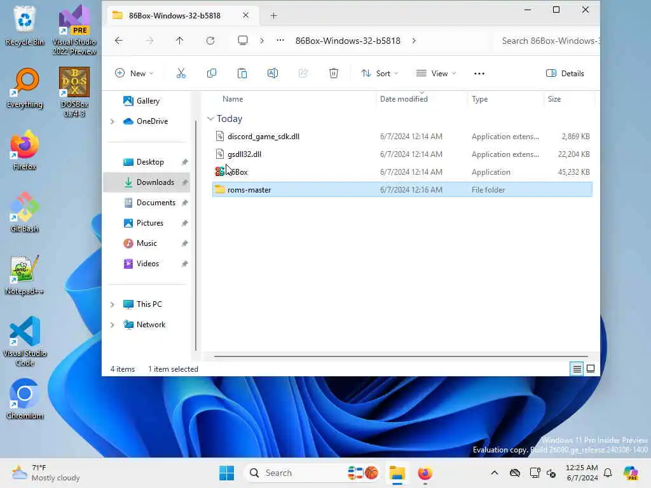Open Chromium desktop shortcut
This screenshot has width=651, height=488.
[x=25, y=399]
